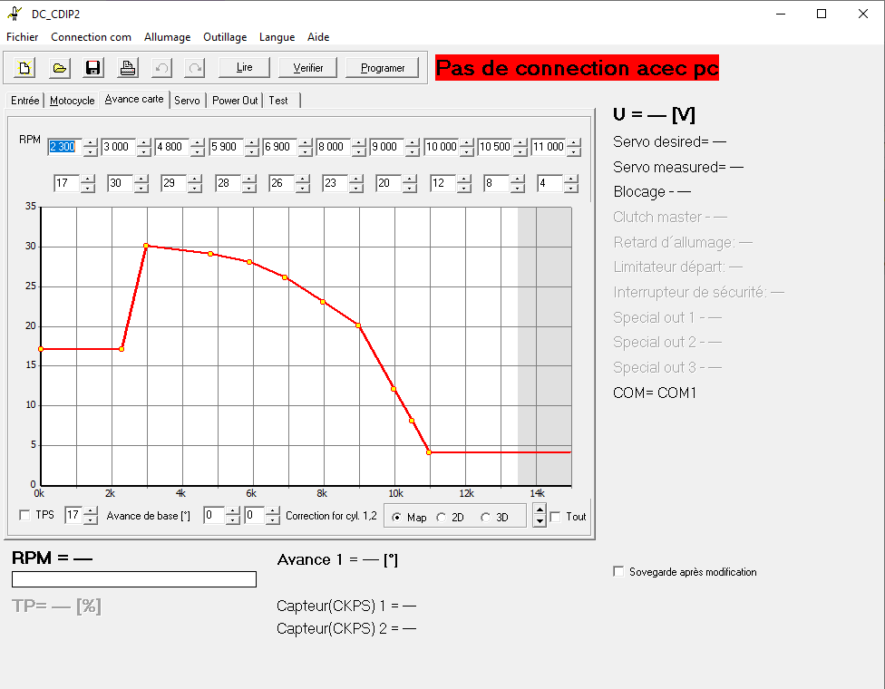Click the spinner of advance value 8
The image size is (885, 689).
click(x=518, y=183)
